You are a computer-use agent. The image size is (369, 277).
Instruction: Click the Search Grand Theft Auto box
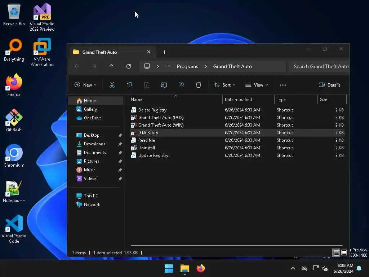319,66
